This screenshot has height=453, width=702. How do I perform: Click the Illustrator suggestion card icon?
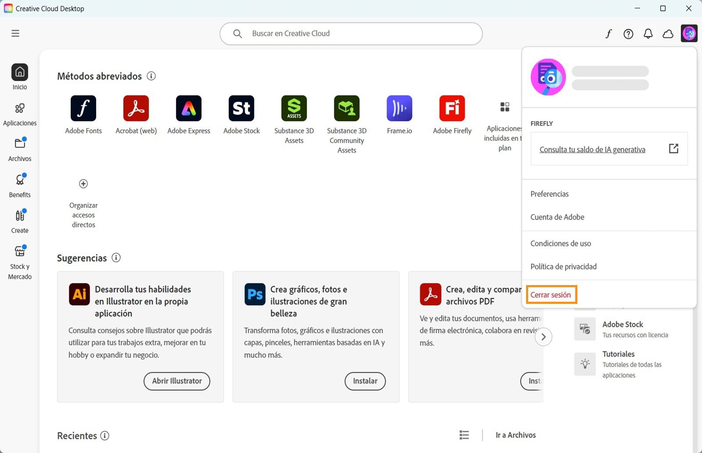tap(79, 294)
